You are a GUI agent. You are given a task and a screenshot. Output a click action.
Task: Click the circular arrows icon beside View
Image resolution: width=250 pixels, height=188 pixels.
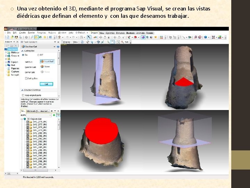[x=88, y=42]
